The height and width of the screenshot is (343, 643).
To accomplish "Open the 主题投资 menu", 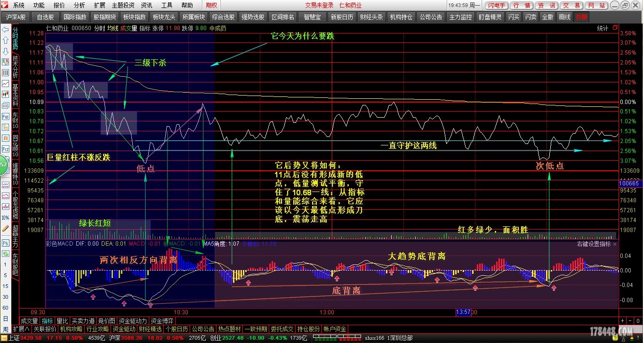I will pos(123,5).
